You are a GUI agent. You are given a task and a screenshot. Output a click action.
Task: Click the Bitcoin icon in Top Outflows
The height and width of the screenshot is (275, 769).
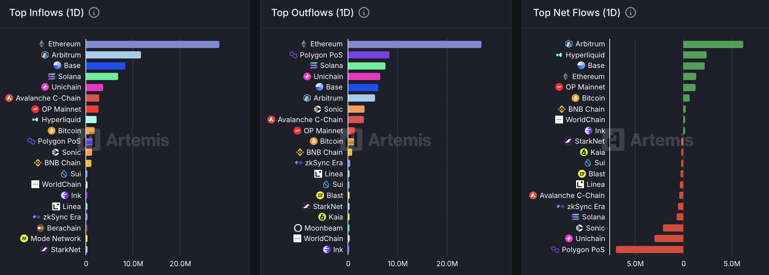pos(314,141)
